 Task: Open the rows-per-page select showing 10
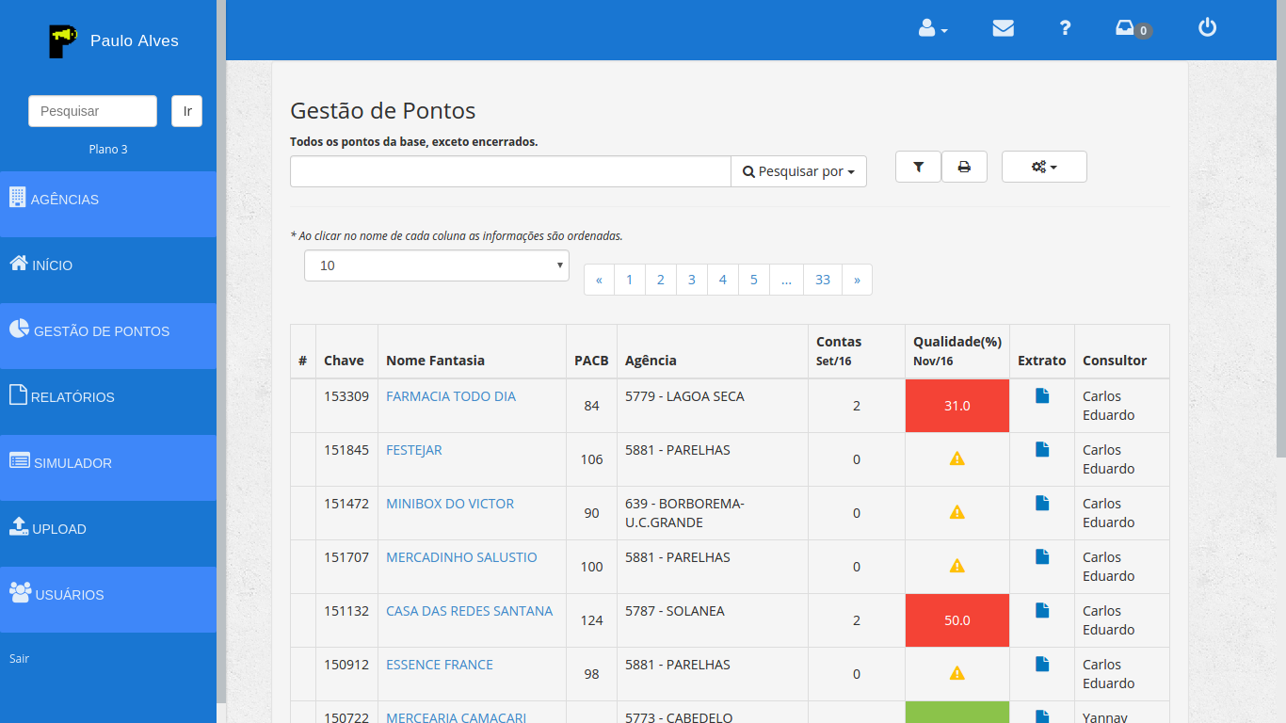pyautogui.click(x=437, y=265)
